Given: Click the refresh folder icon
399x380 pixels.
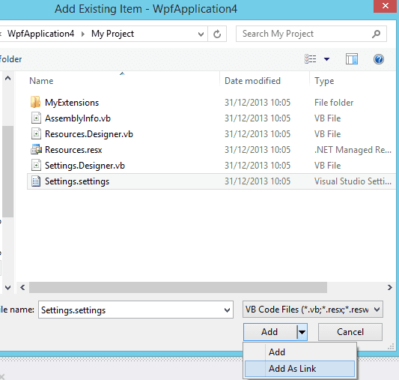Looking at the screenshot, I should 217,34.
